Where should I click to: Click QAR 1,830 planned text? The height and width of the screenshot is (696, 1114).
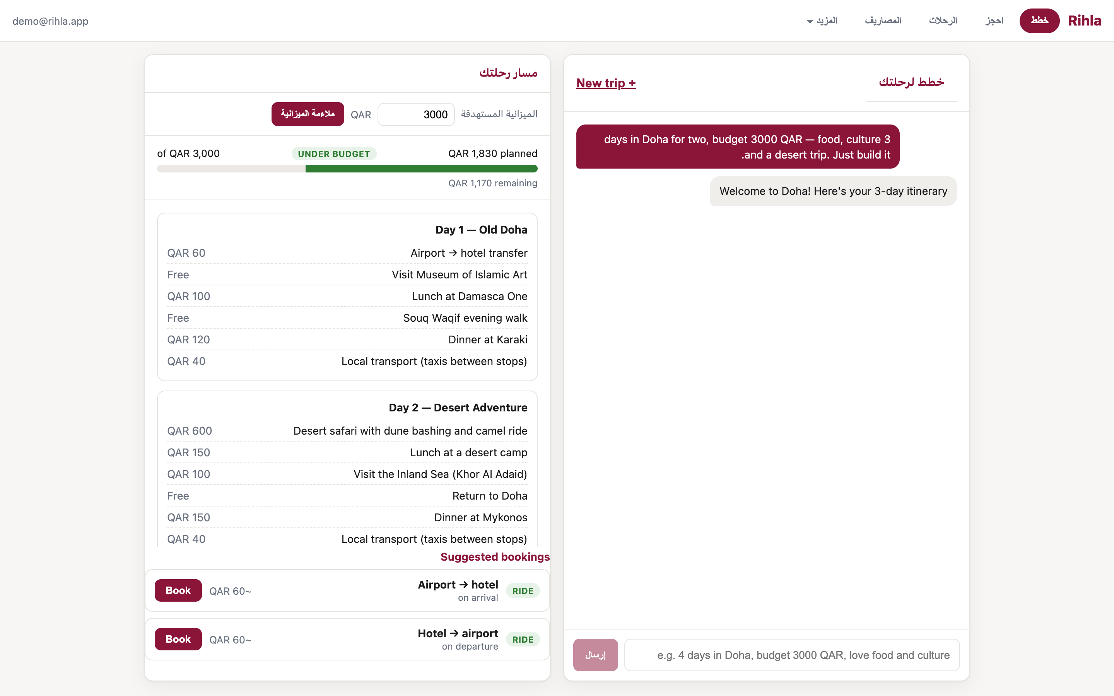492,153
